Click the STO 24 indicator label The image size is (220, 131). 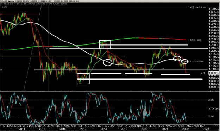(213, 109)
